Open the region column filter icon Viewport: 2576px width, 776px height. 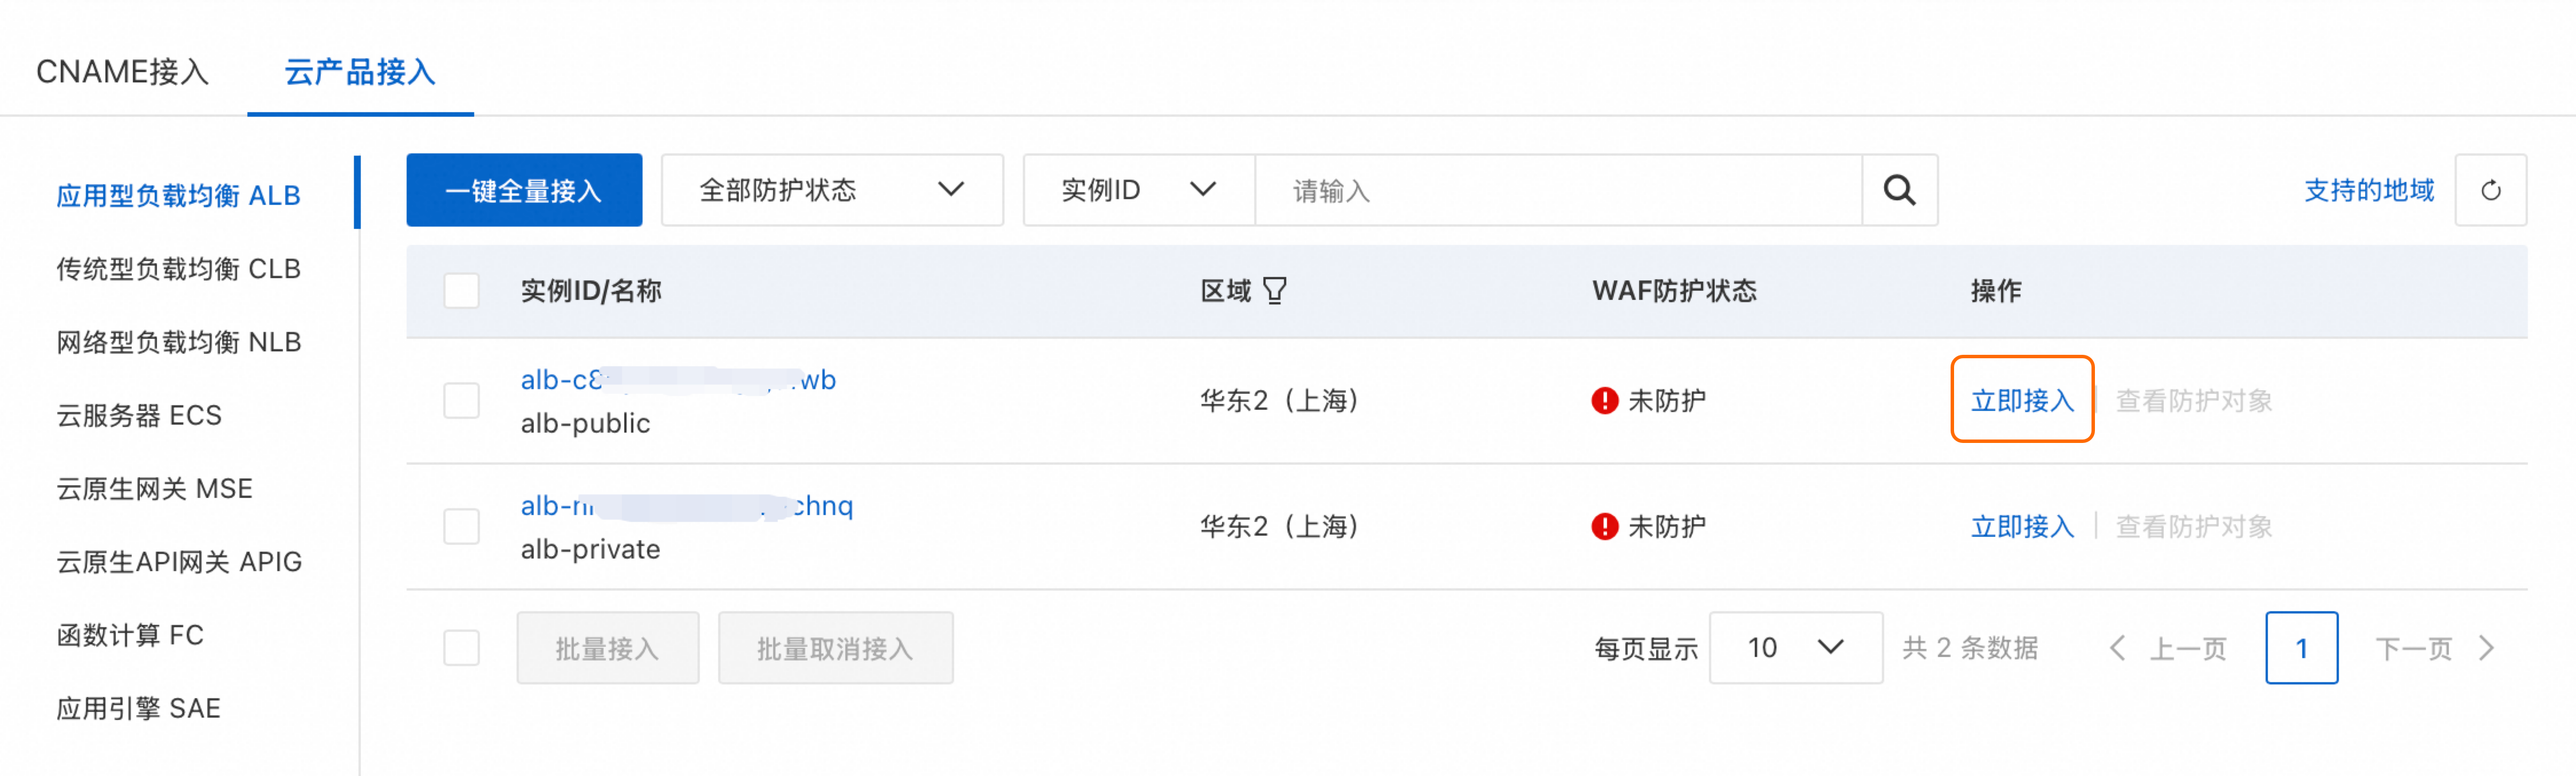tap(1275, 291)
